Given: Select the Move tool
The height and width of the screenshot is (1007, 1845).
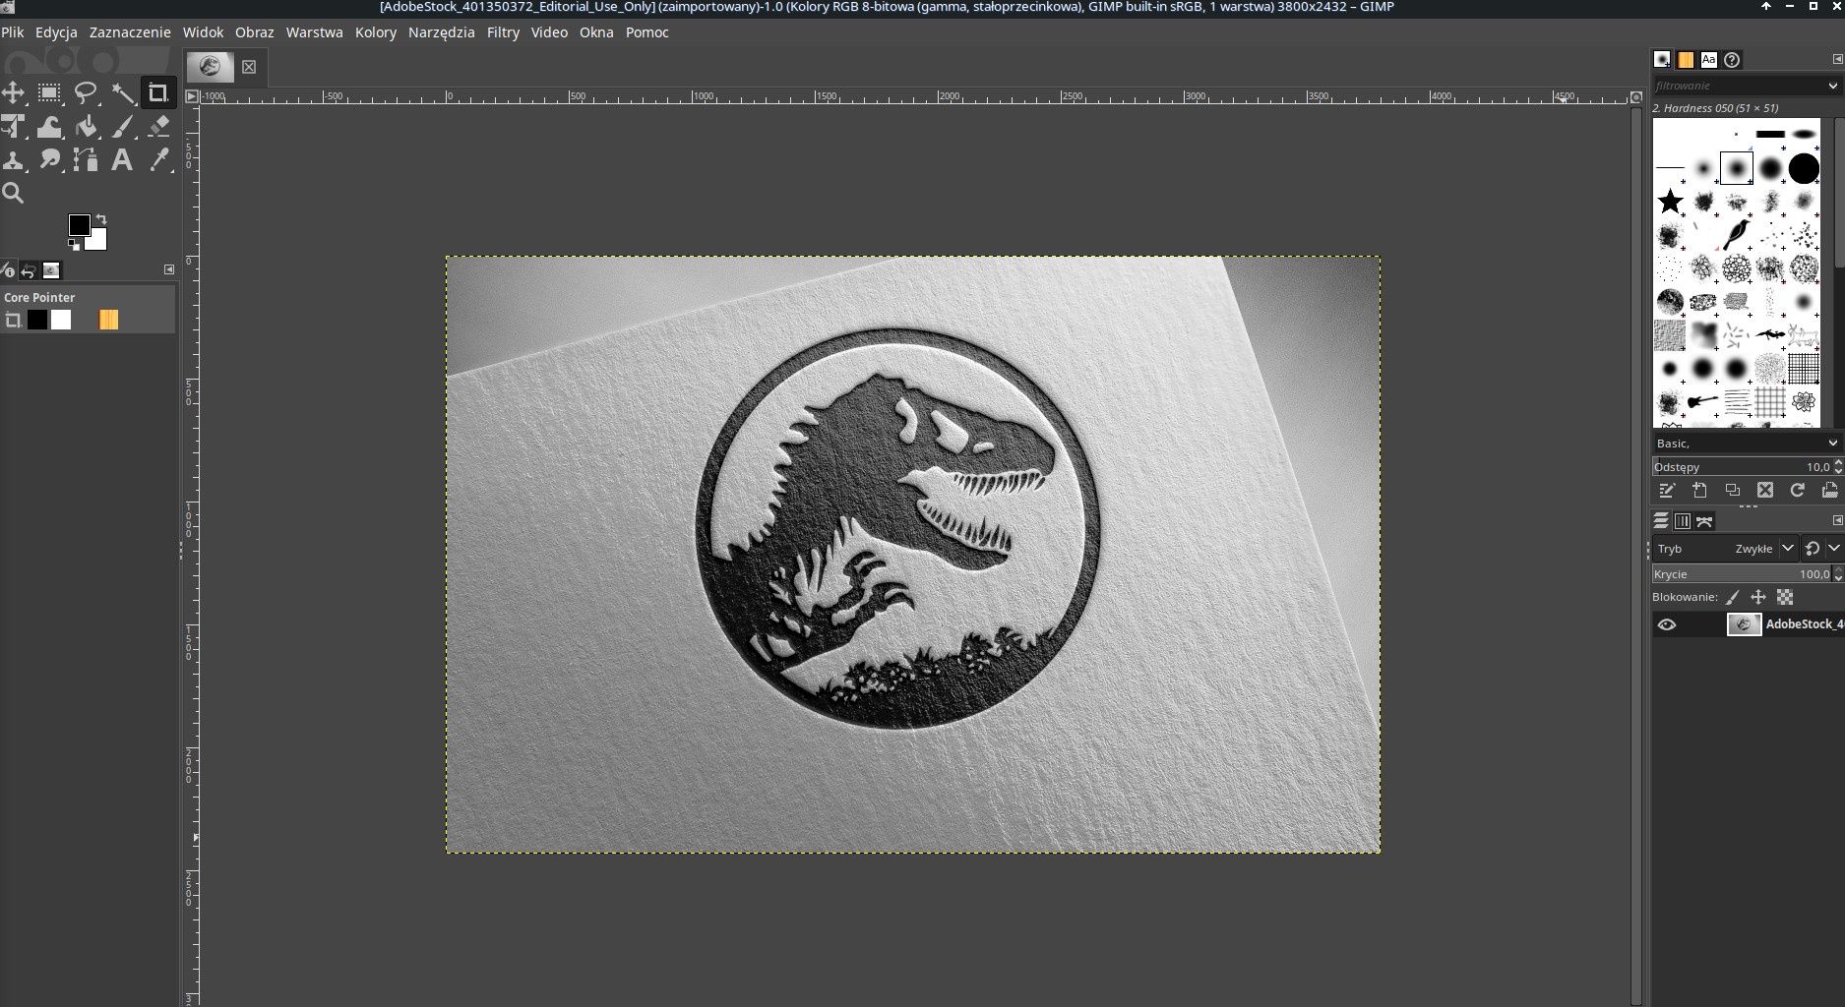Looking at the screenshot, I should [x=13, y=93].
